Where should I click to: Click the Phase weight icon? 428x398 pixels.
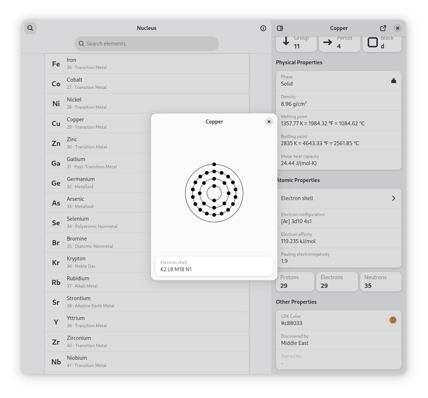tap(394, 81)
